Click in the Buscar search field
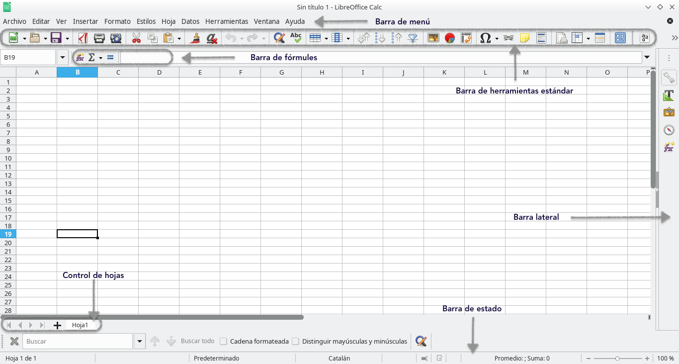Screen dimensions: 679x364 77,341
